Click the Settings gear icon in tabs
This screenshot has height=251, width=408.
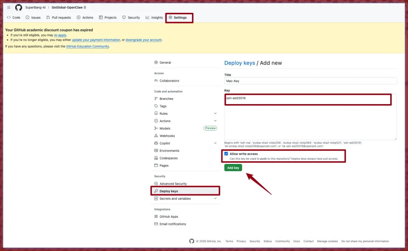click(170, 17)
